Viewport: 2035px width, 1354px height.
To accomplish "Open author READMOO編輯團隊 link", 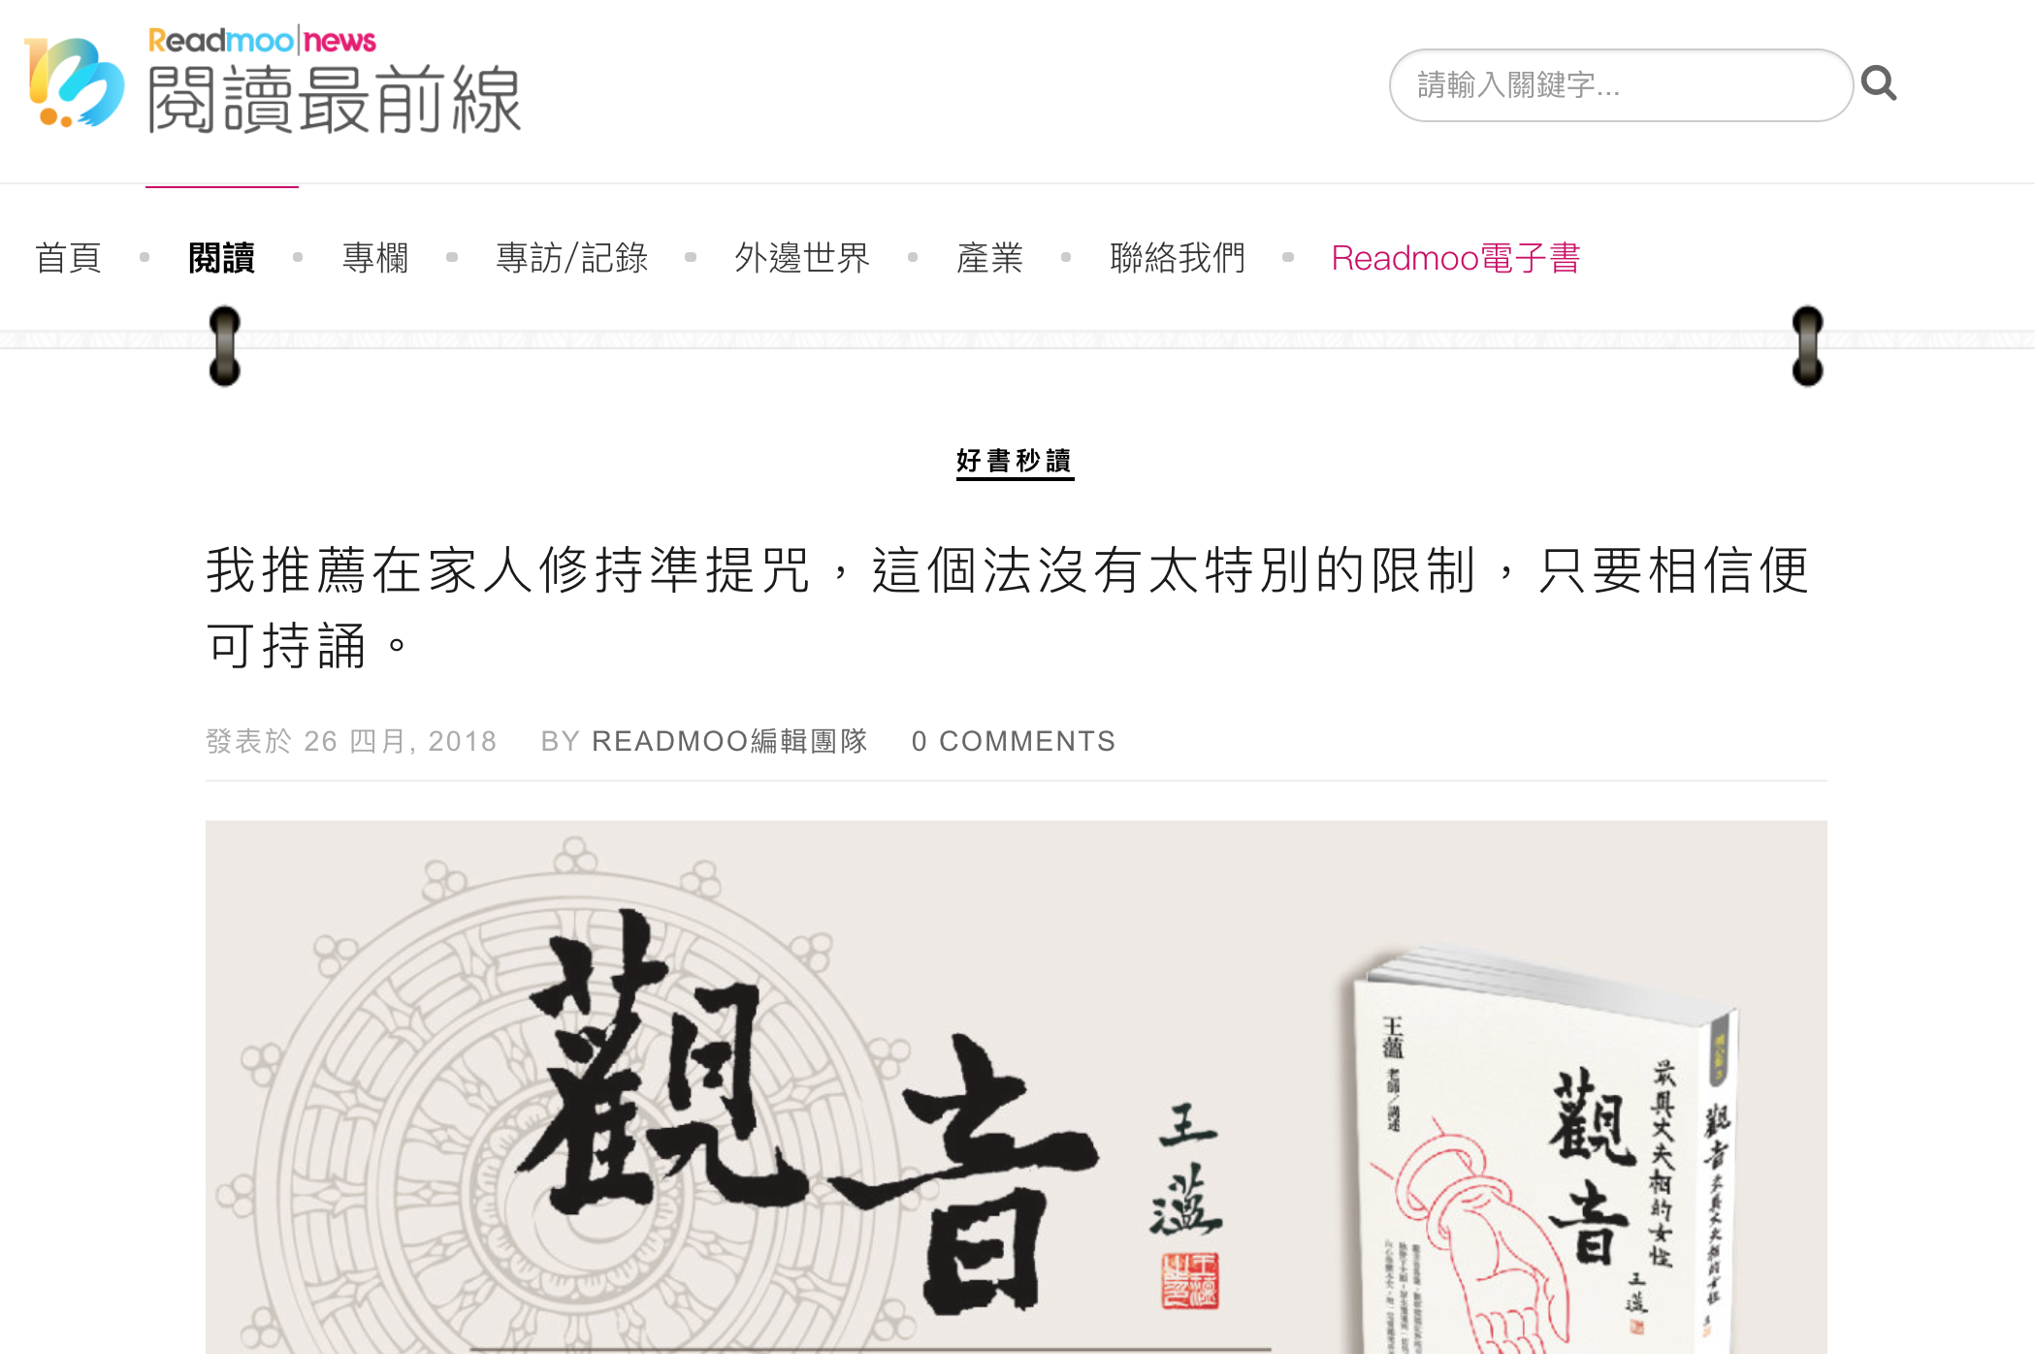I will pos(729,741).
